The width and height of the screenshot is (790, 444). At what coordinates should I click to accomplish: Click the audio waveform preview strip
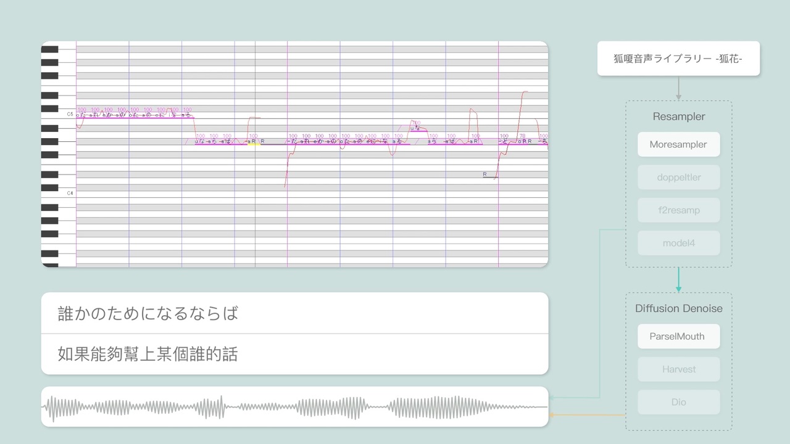point(294,407)
